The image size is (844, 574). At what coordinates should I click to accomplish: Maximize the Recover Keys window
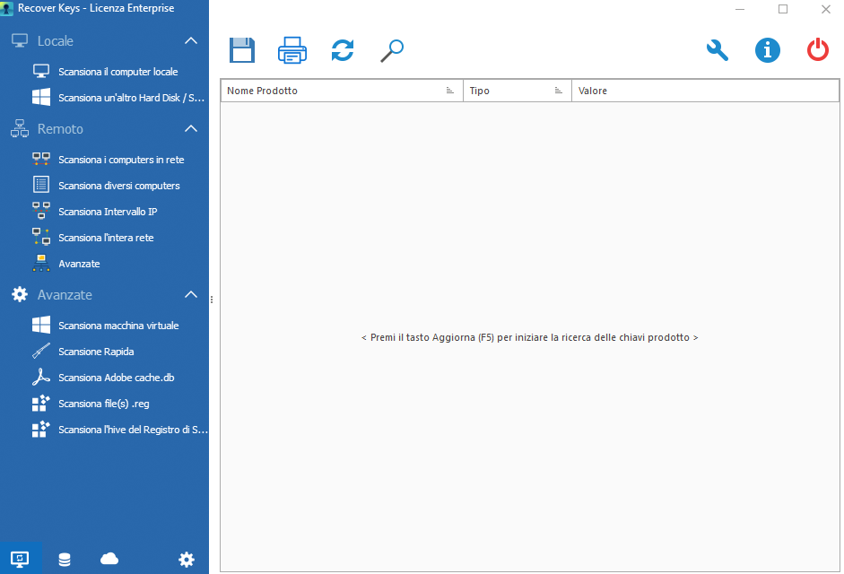(783, 9)
